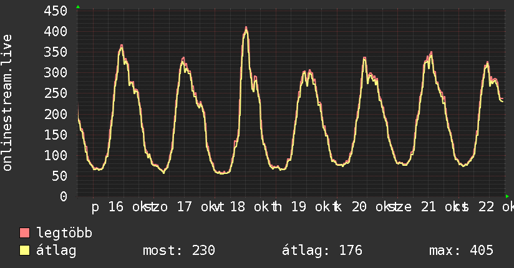This screenshot has width=514, height=268.
Task: Click the átlag: 176 statistic value
Action: pos(322,251)
